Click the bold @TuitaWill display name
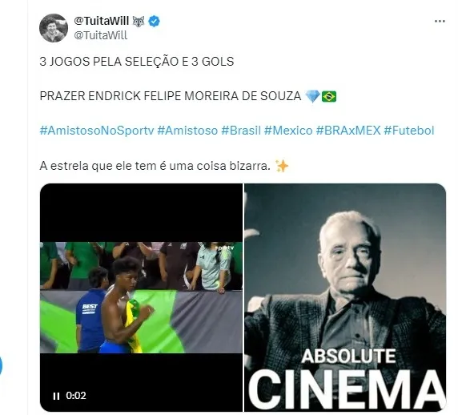Screen dimensions: 458x415 pos(102,21)
